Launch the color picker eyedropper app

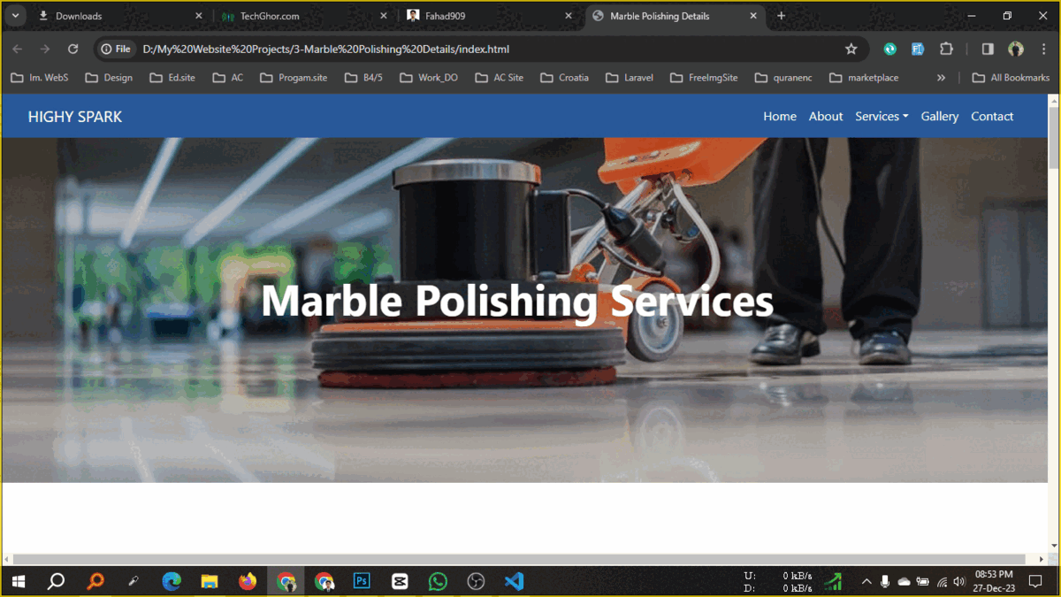133,581
